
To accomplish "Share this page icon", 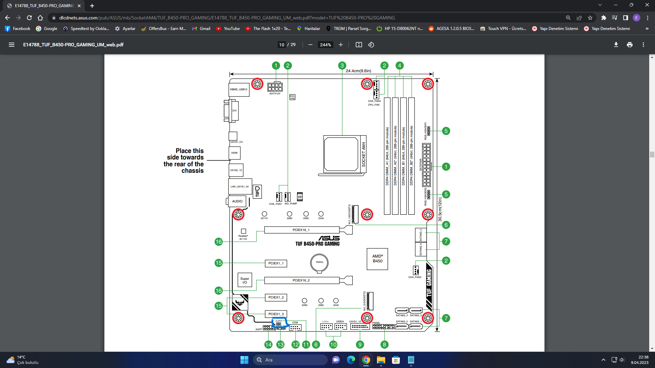I will (579, 18).
